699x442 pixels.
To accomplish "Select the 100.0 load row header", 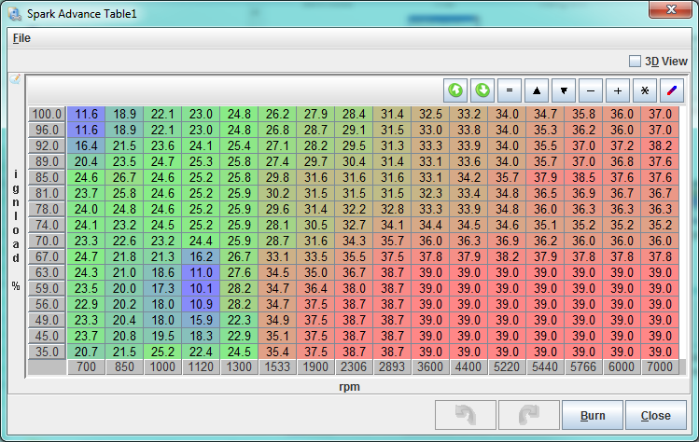I will tap(47, 115).
